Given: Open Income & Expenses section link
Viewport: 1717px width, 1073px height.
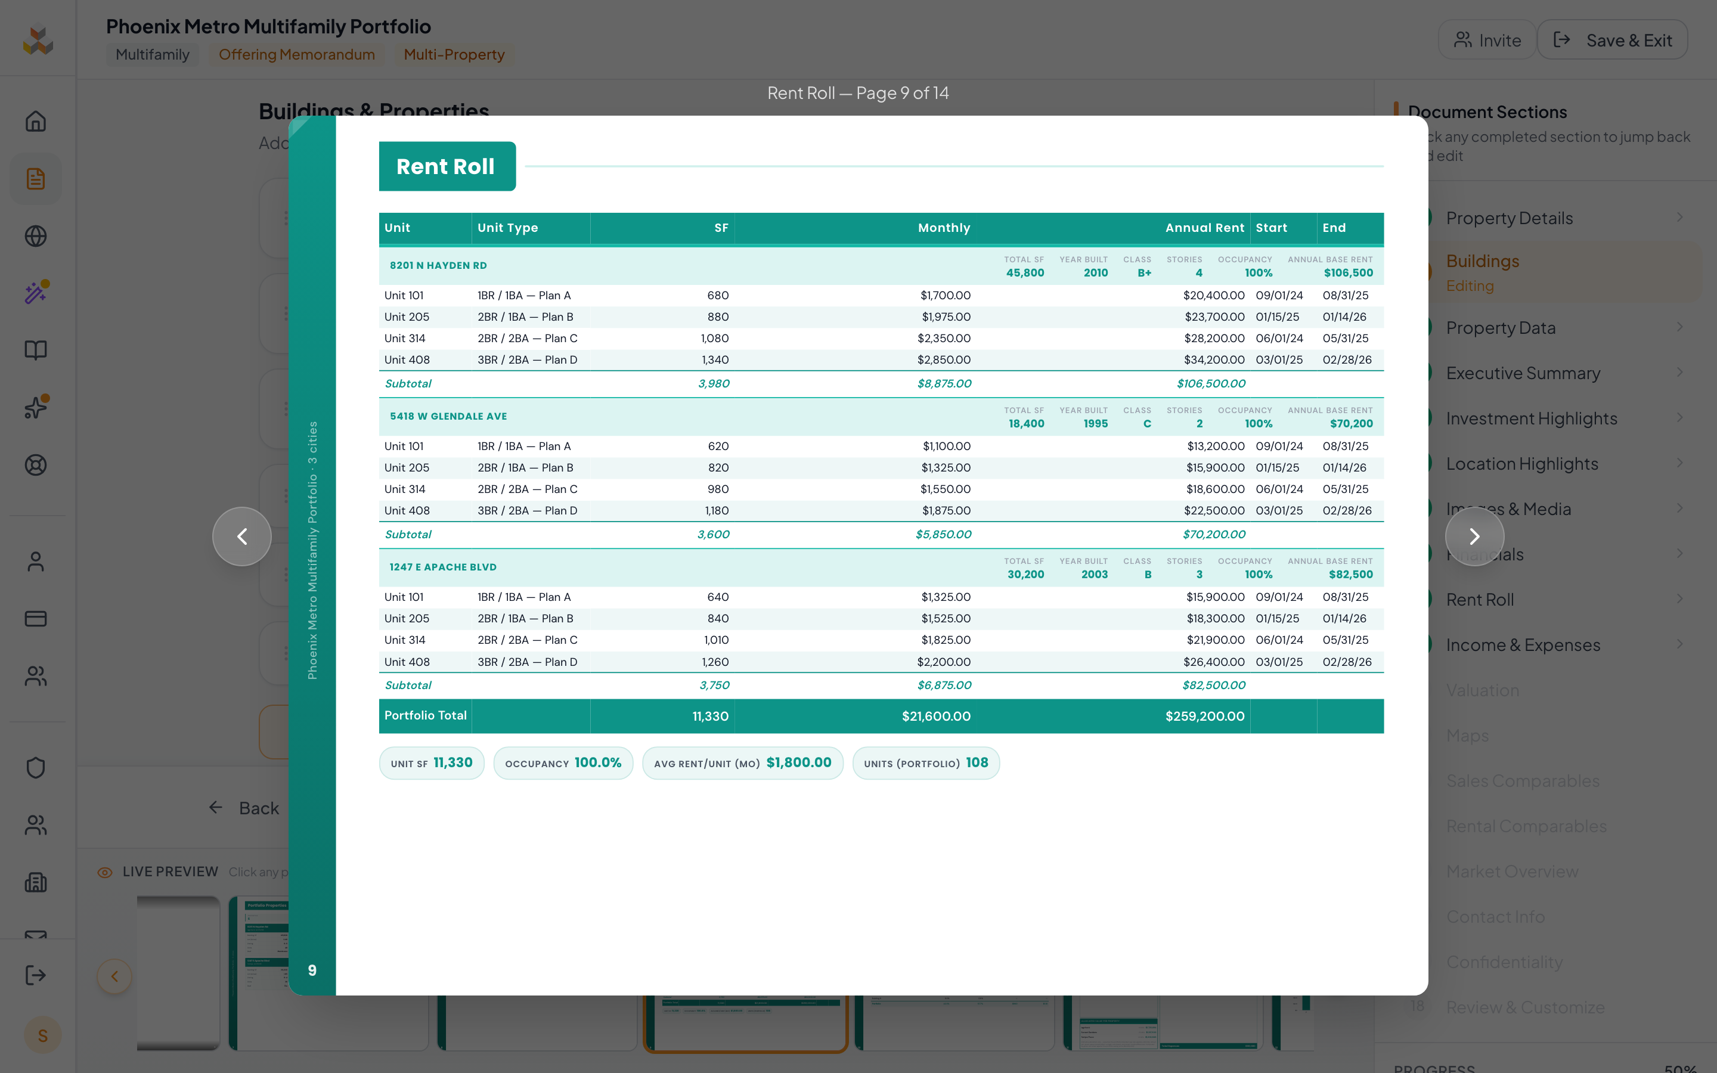Looking at the screenshot, I should [x=1523, y=645].
